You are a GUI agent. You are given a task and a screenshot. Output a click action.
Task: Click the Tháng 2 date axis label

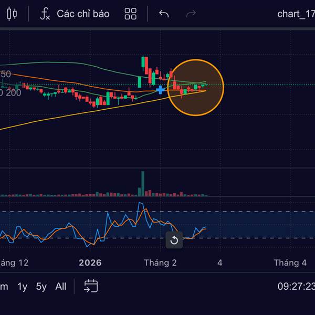(x=160, y=263)
